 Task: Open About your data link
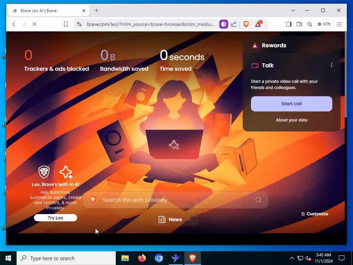pos(292,120)
